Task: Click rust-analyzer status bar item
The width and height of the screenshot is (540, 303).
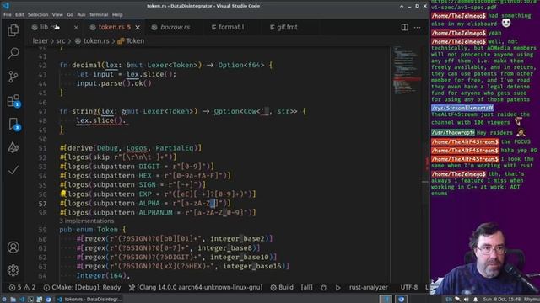Action: [x=369, y=287]
